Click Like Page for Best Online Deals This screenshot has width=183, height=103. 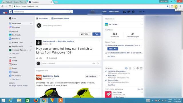(x=91, y=76)
